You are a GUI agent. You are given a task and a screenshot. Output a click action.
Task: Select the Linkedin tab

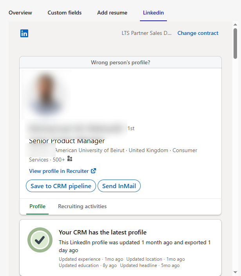pos(153,13)
